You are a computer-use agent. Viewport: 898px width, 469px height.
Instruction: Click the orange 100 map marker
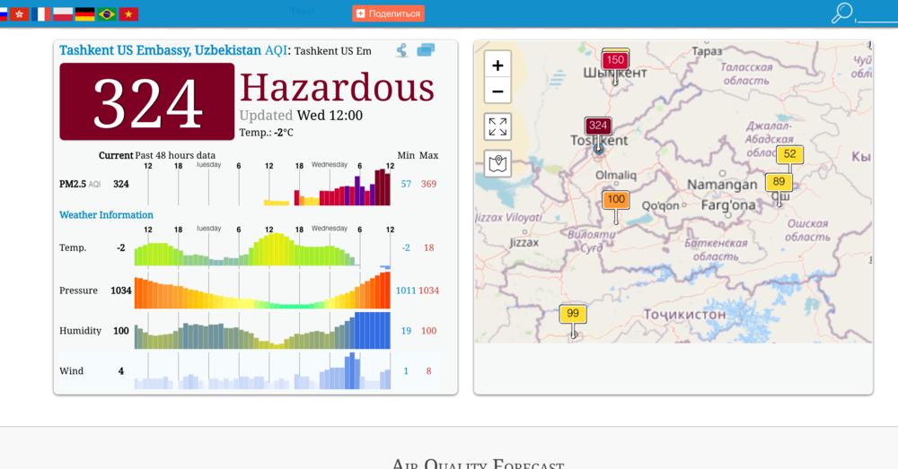(x=615, y=200)
